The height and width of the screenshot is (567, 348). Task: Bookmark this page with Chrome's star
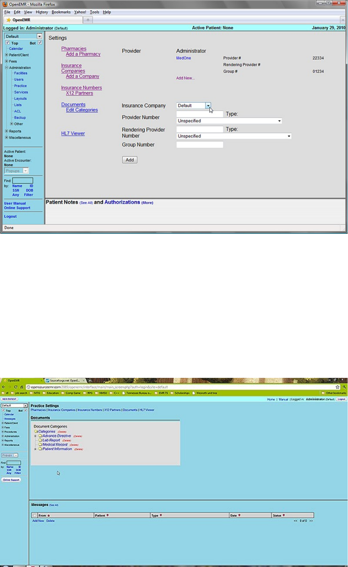[338, 386]
